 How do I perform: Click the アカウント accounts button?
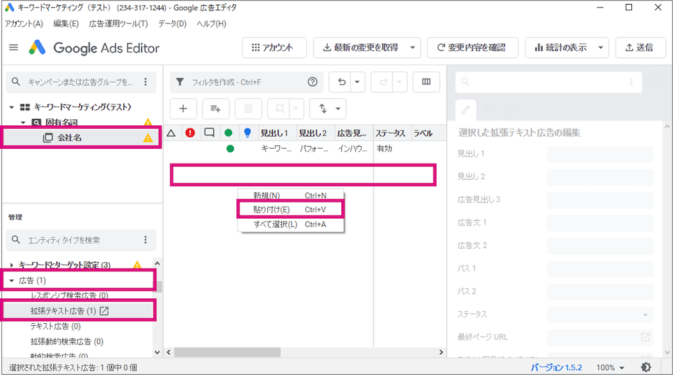pyautogui.click(x=274, y=48)
